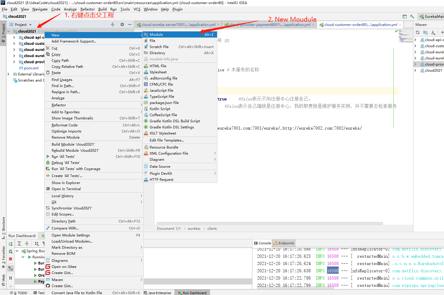This screenshot has height=295, width=444.
Task: Close cloud-eureka-server7001 application.yml tab
Action: click(x=218, y=25)
